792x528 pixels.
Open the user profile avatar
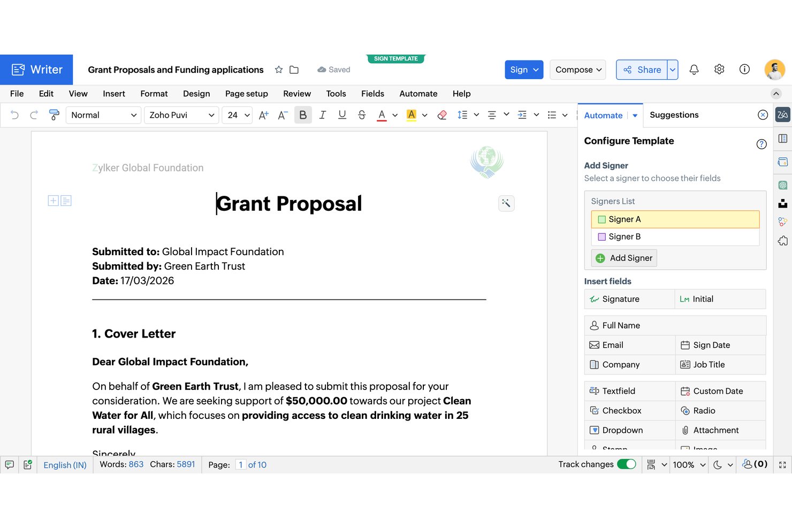[x=775, y=70]
